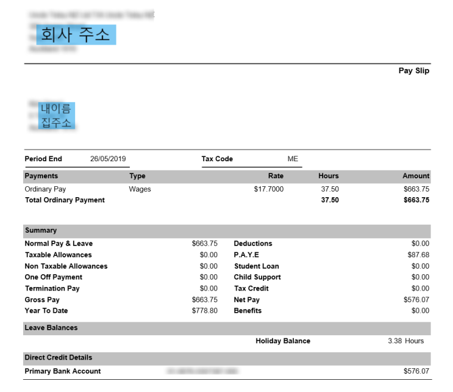Select the Year To Date label

46,311
